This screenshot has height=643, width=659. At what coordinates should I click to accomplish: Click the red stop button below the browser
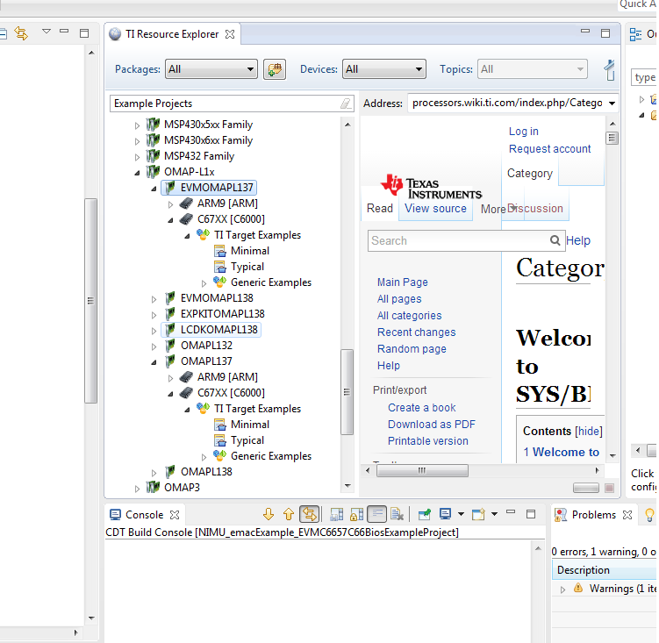pos(609,488)
